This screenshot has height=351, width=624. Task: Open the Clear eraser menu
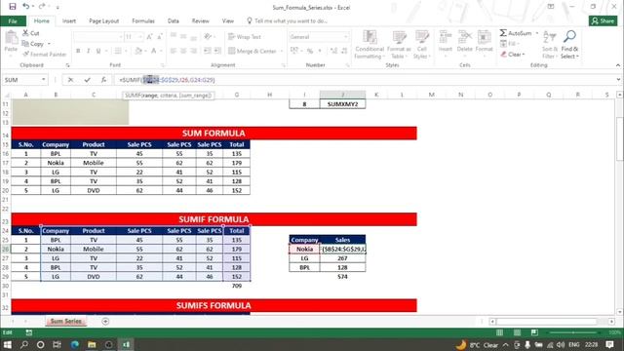pos(513,55)
